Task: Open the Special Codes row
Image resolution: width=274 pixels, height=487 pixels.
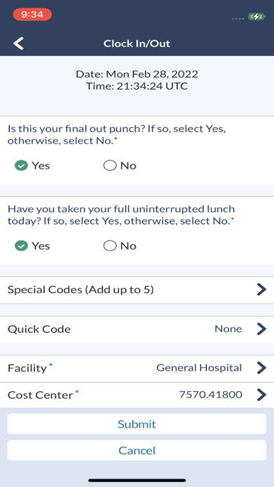Action: [x=137, y=290]
